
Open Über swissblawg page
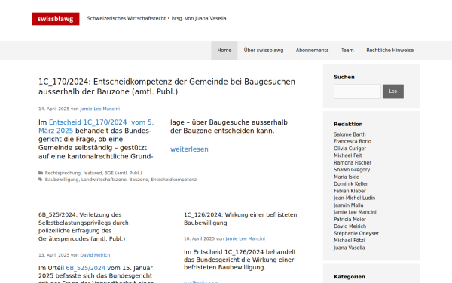click(x=264, y=51)
